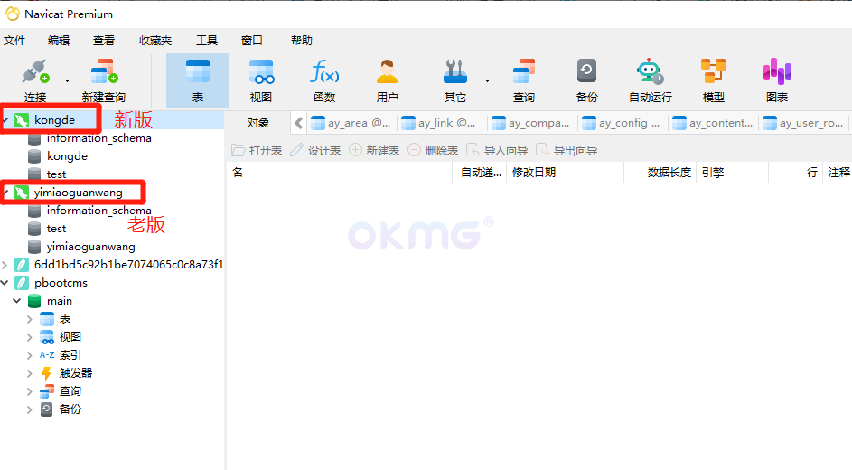Expand the 备份 node under main

pos(29,409)
